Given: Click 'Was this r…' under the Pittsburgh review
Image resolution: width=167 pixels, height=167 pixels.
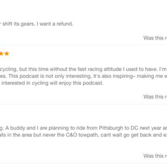Looking at the screenshot, I should (155, 156).
